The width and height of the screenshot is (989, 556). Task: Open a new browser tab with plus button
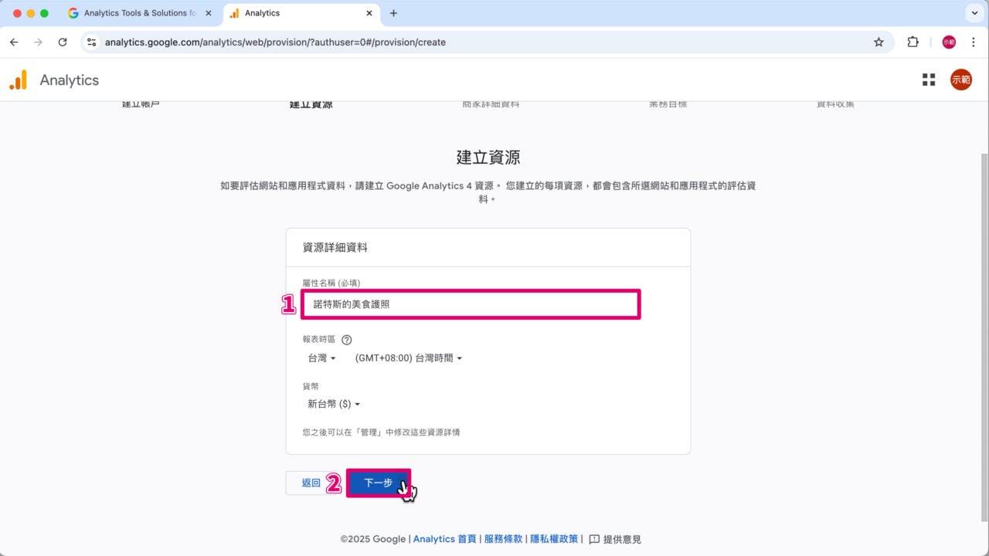pos(394,13)
